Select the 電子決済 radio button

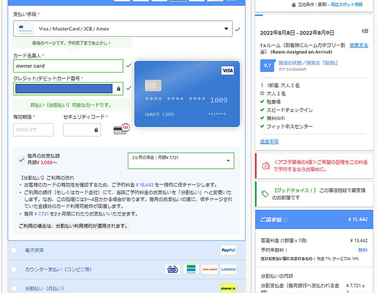point(14,251)
